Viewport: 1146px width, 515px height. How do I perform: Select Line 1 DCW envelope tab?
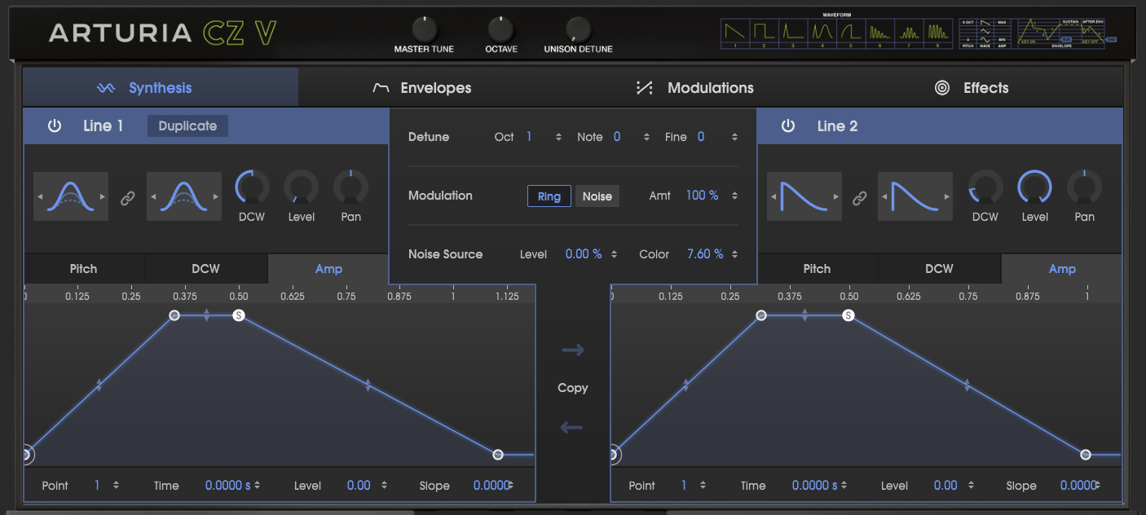pyautogui.click(x=205, y=269)
